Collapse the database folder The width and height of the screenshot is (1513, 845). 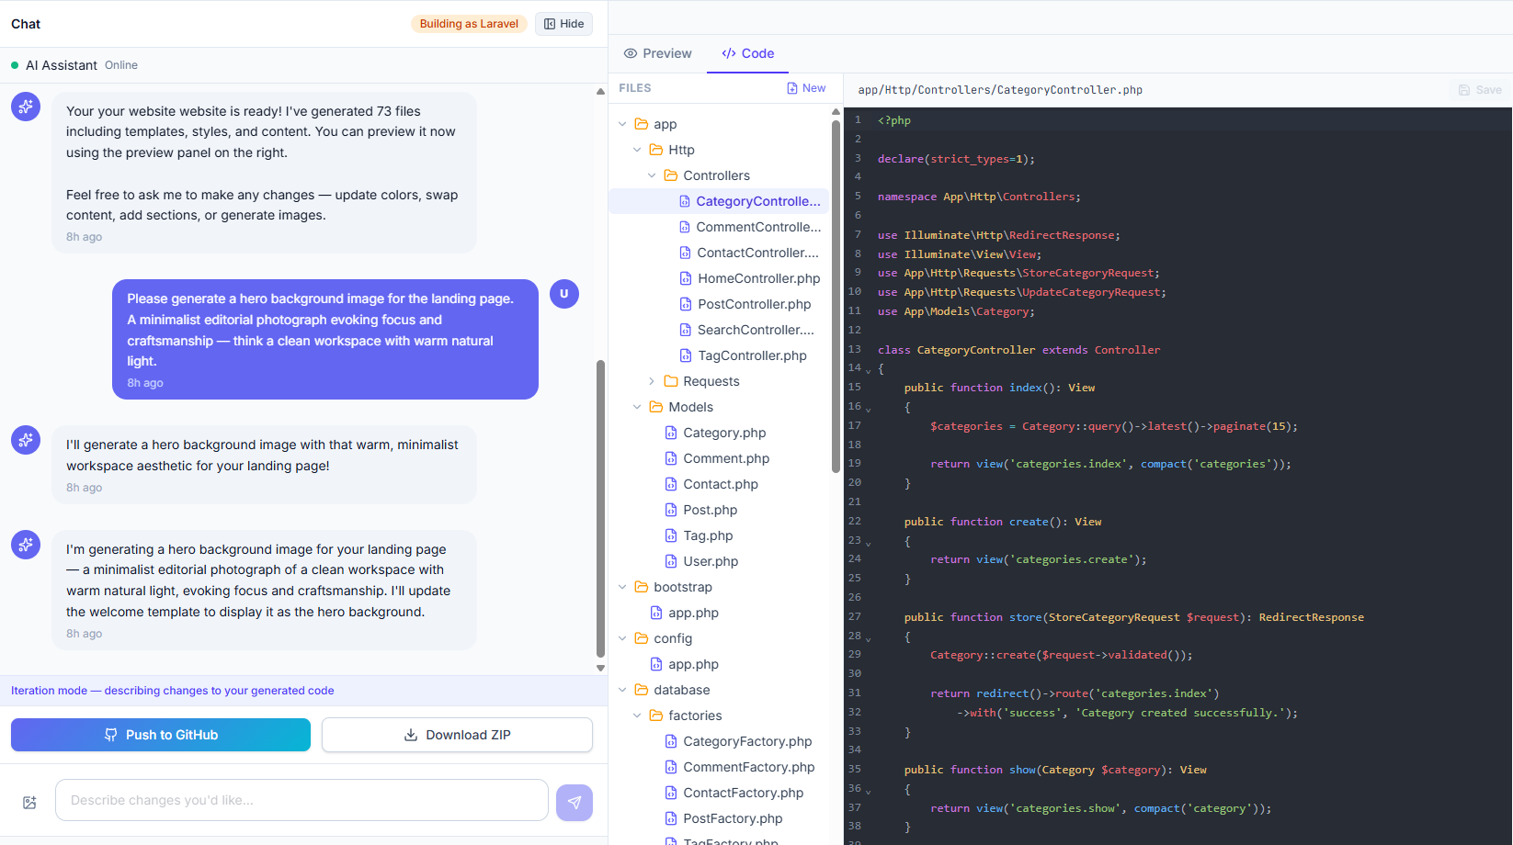(x=622, y=689)
